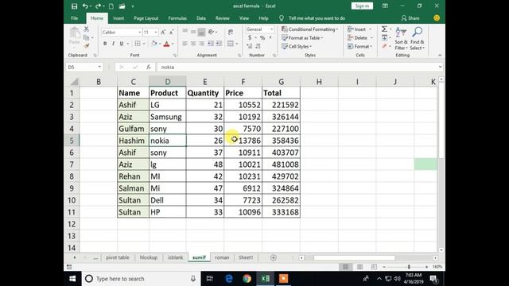This screenshot has height=286, width=509.
Task: Switch to the pivot table sheet tab
Action: pos(118,257)
